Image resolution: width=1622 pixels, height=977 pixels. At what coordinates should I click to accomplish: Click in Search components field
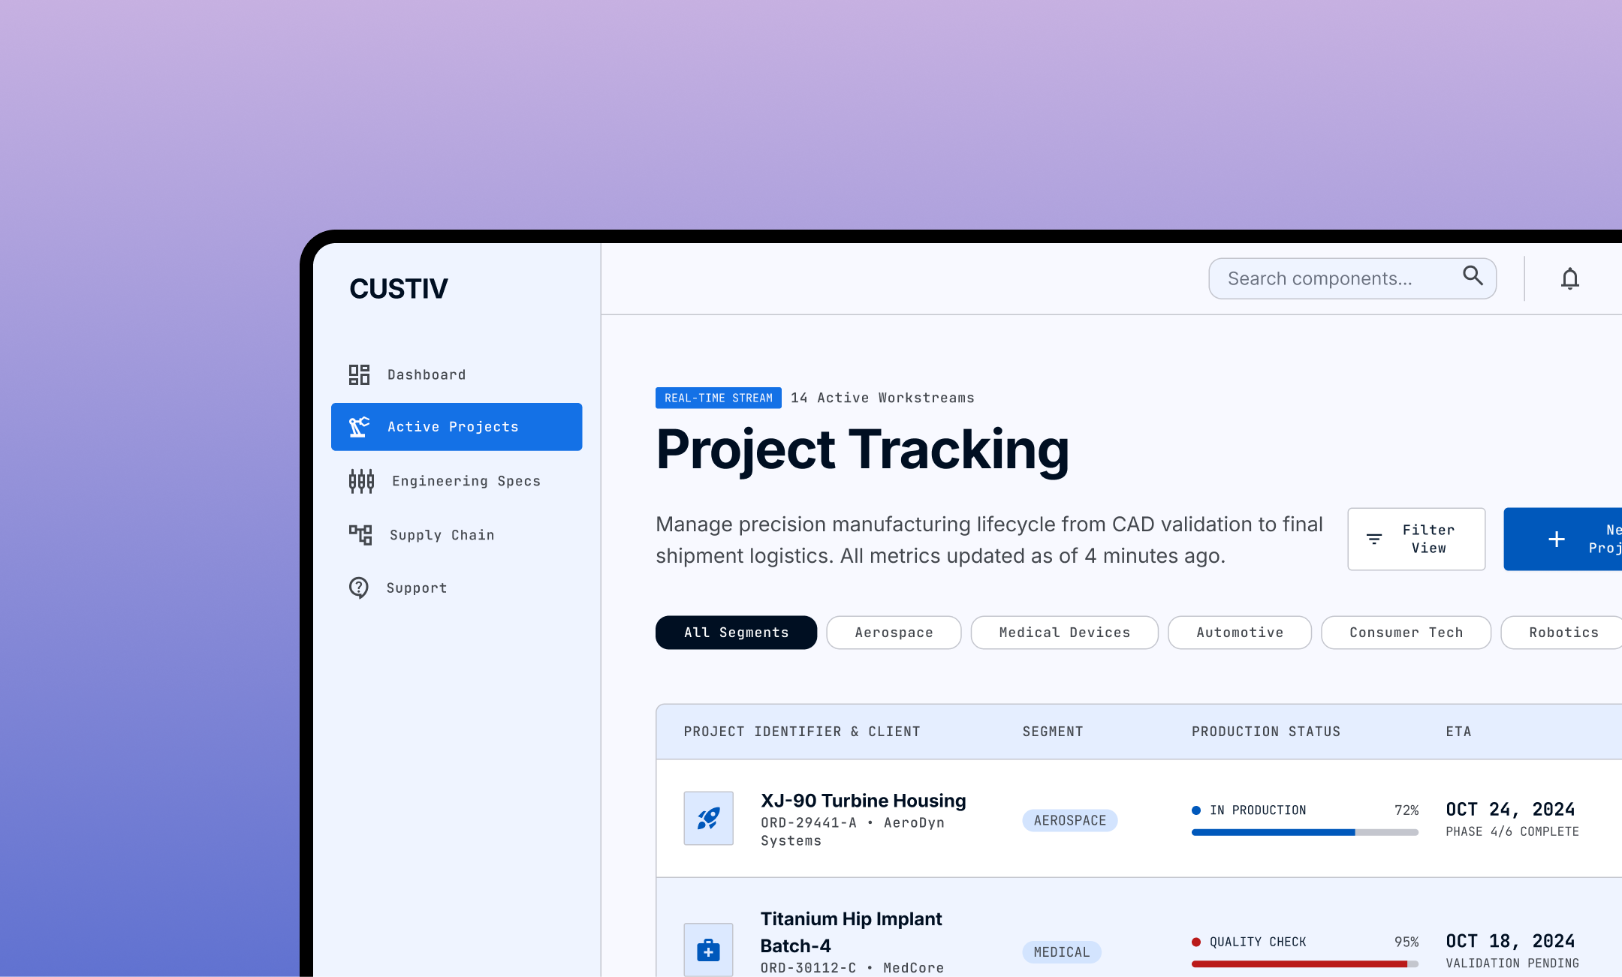[x=1352, y=278]
